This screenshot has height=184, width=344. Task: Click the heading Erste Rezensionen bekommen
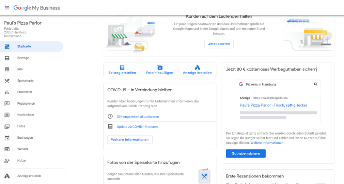pyautogui.click(x=255, y=176)
